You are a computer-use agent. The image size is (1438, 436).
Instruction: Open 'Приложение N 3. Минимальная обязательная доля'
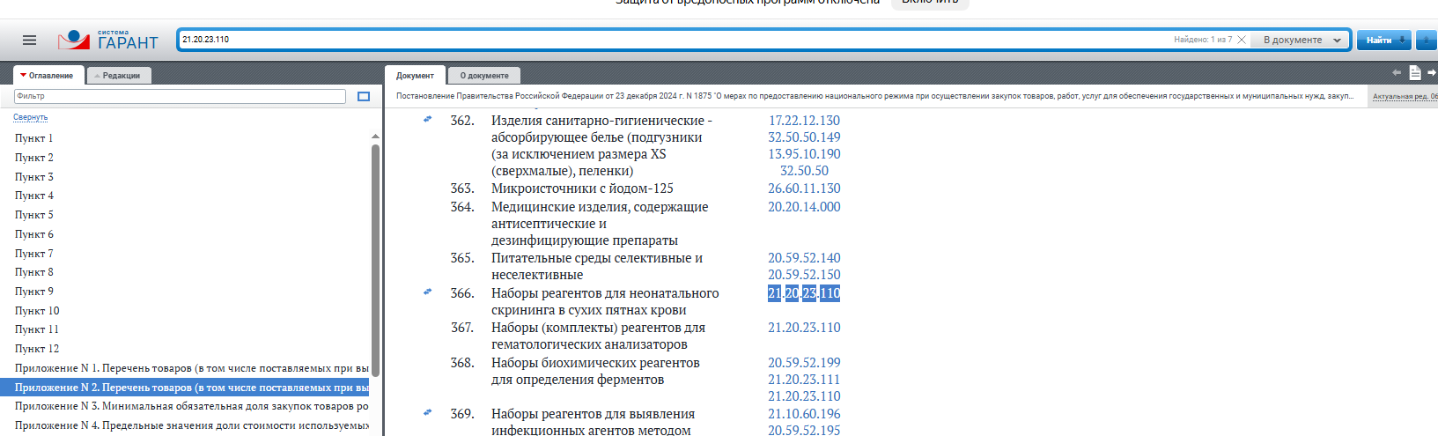click(x=191, y=406)
